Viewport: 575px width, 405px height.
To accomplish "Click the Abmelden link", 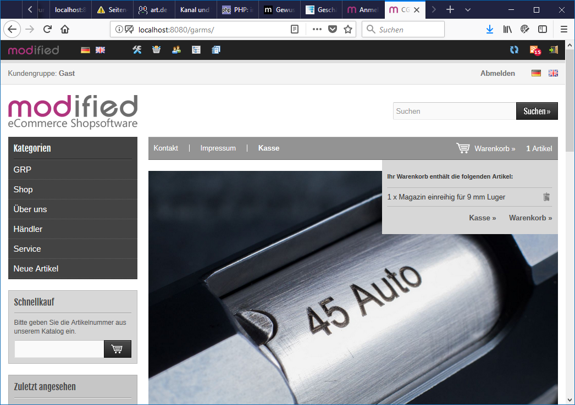I will [x=497, y=73].
